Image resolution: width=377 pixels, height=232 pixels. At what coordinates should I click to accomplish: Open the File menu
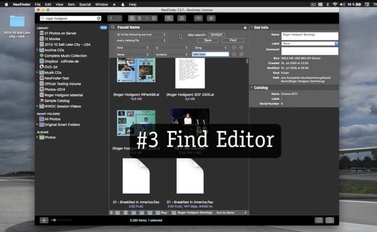pos(38,4)
